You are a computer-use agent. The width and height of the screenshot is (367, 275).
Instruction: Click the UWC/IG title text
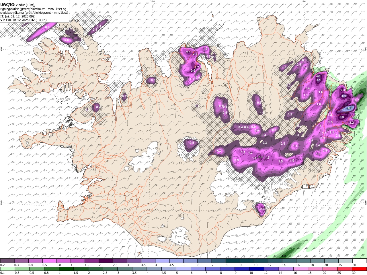(7, 5)
